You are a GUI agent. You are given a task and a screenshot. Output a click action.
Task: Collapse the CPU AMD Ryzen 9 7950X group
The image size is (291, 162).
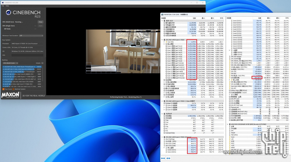coord(162,40)
